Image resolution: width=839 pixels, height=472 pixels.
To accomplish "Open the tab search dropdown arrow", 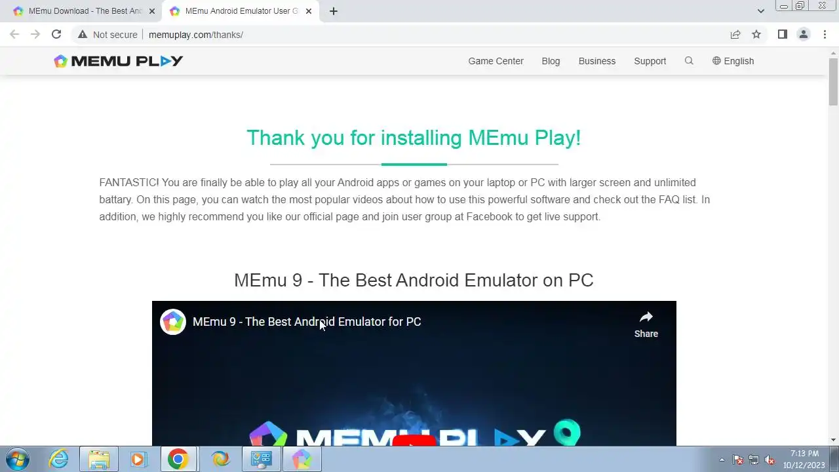I will [x=760, y=11].
